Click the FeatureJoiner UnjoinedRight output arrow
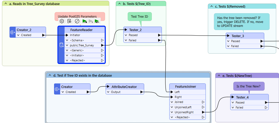279x123 pixels. pyautogui.click(x=203, y=112)
